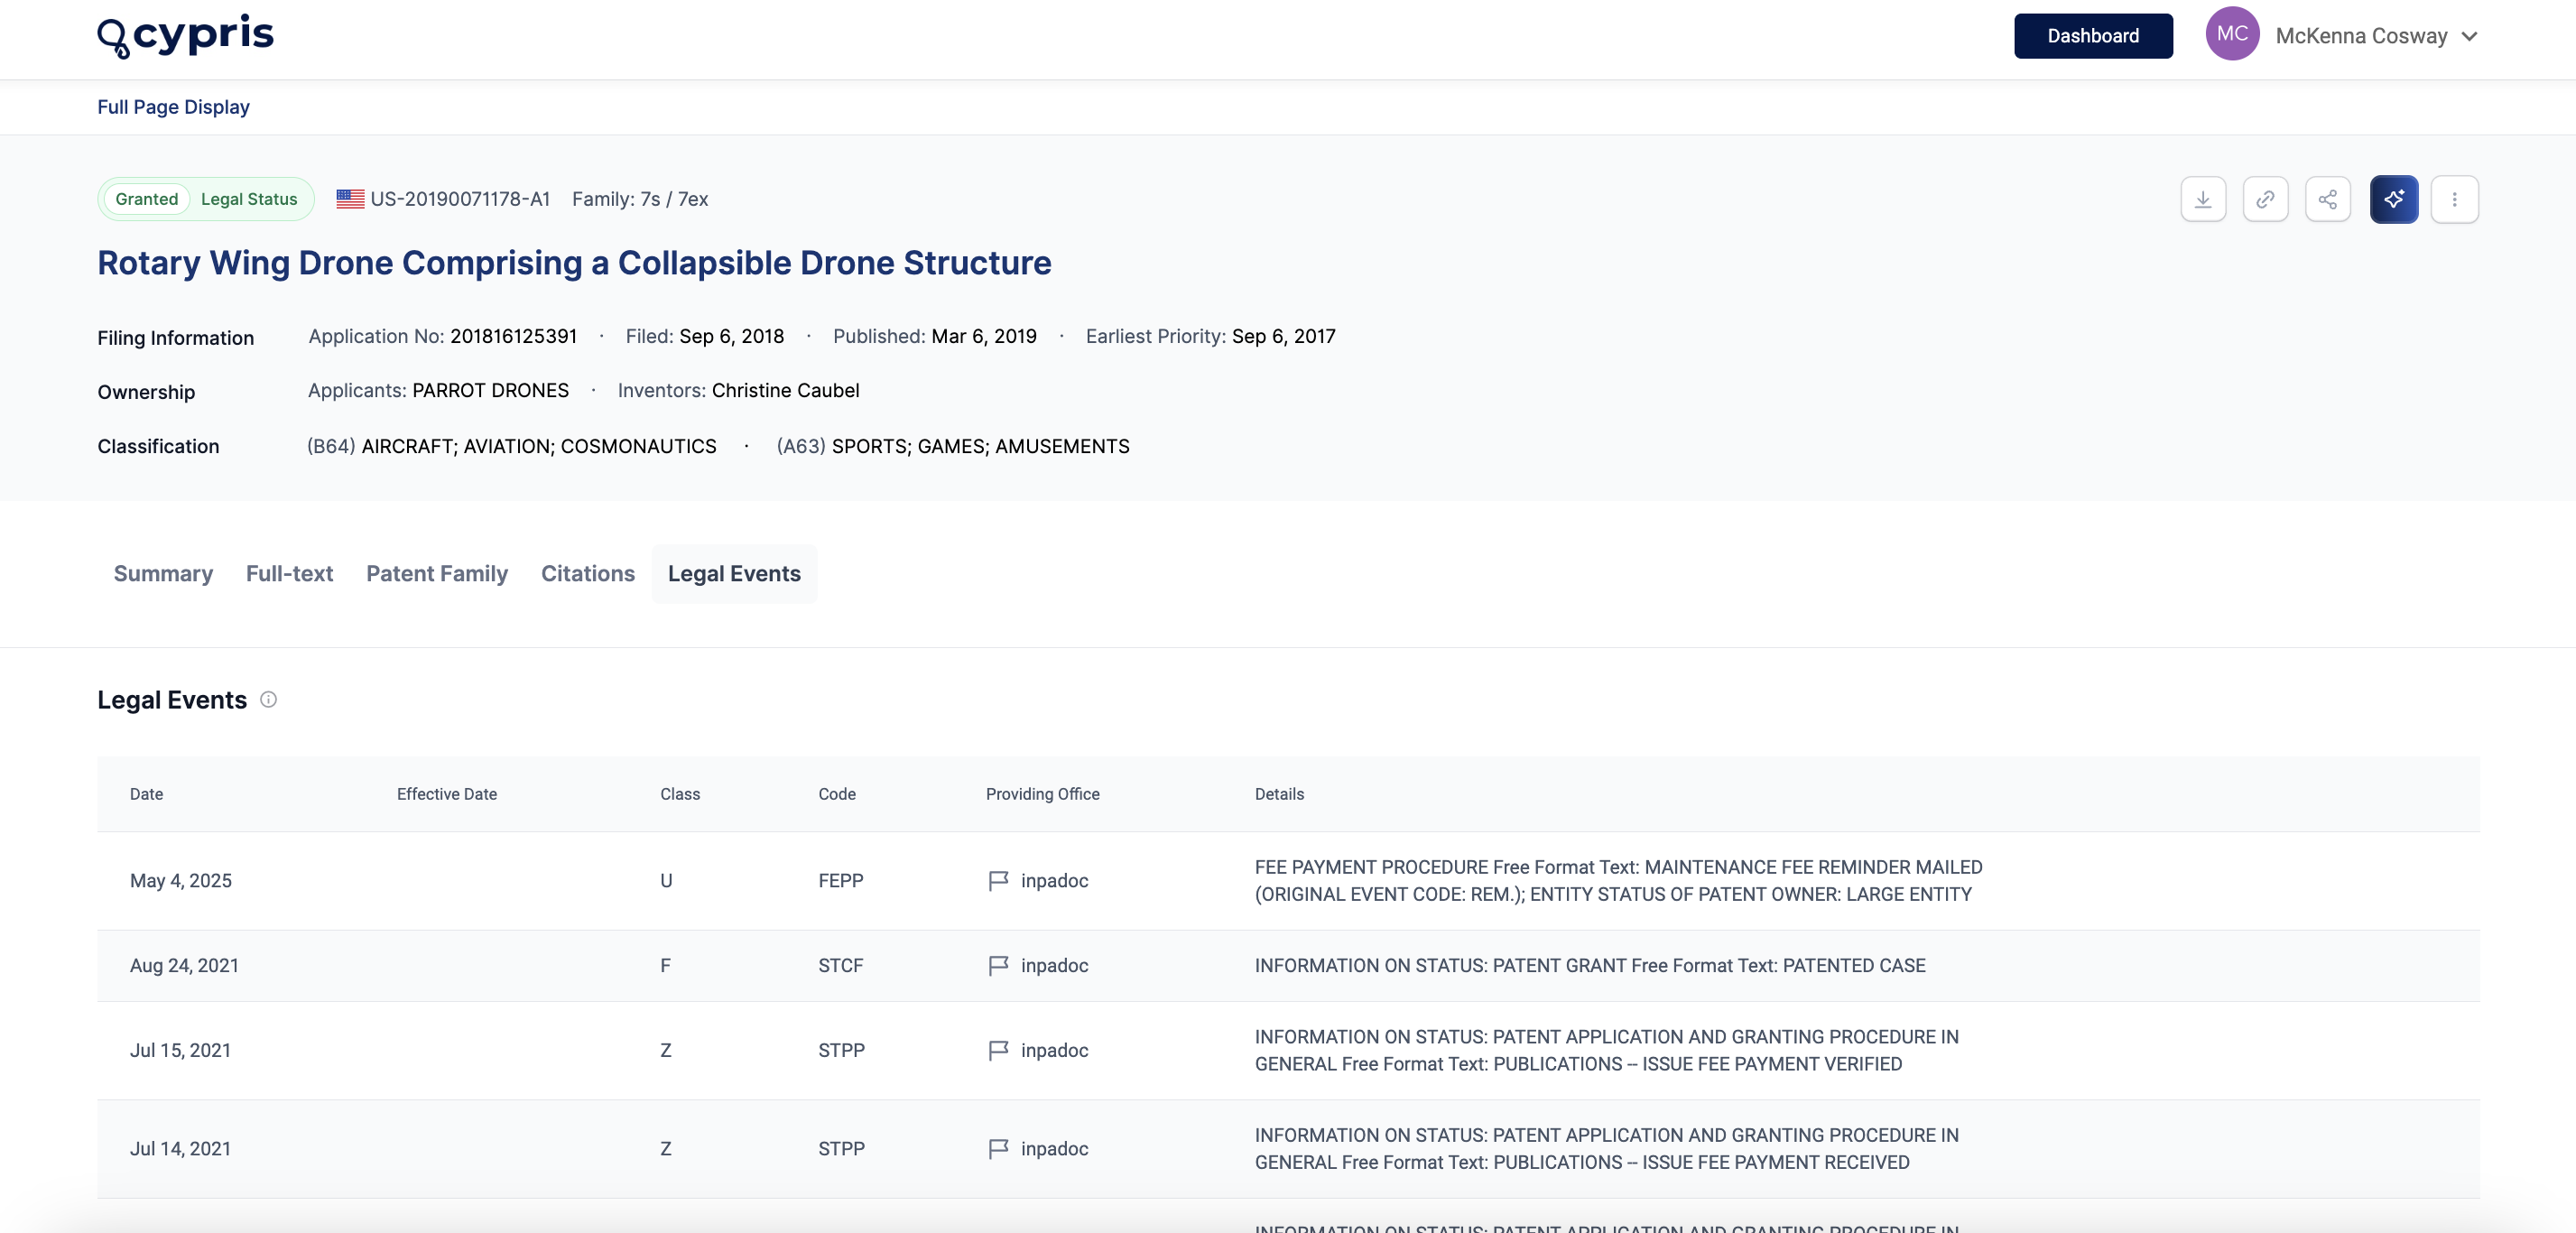
Task: Download the patent document
Action: (2203, 199)
